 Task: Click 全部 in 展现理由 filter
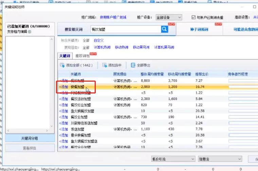86,48
